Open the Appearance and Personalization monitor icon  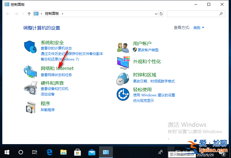[124, 63]
